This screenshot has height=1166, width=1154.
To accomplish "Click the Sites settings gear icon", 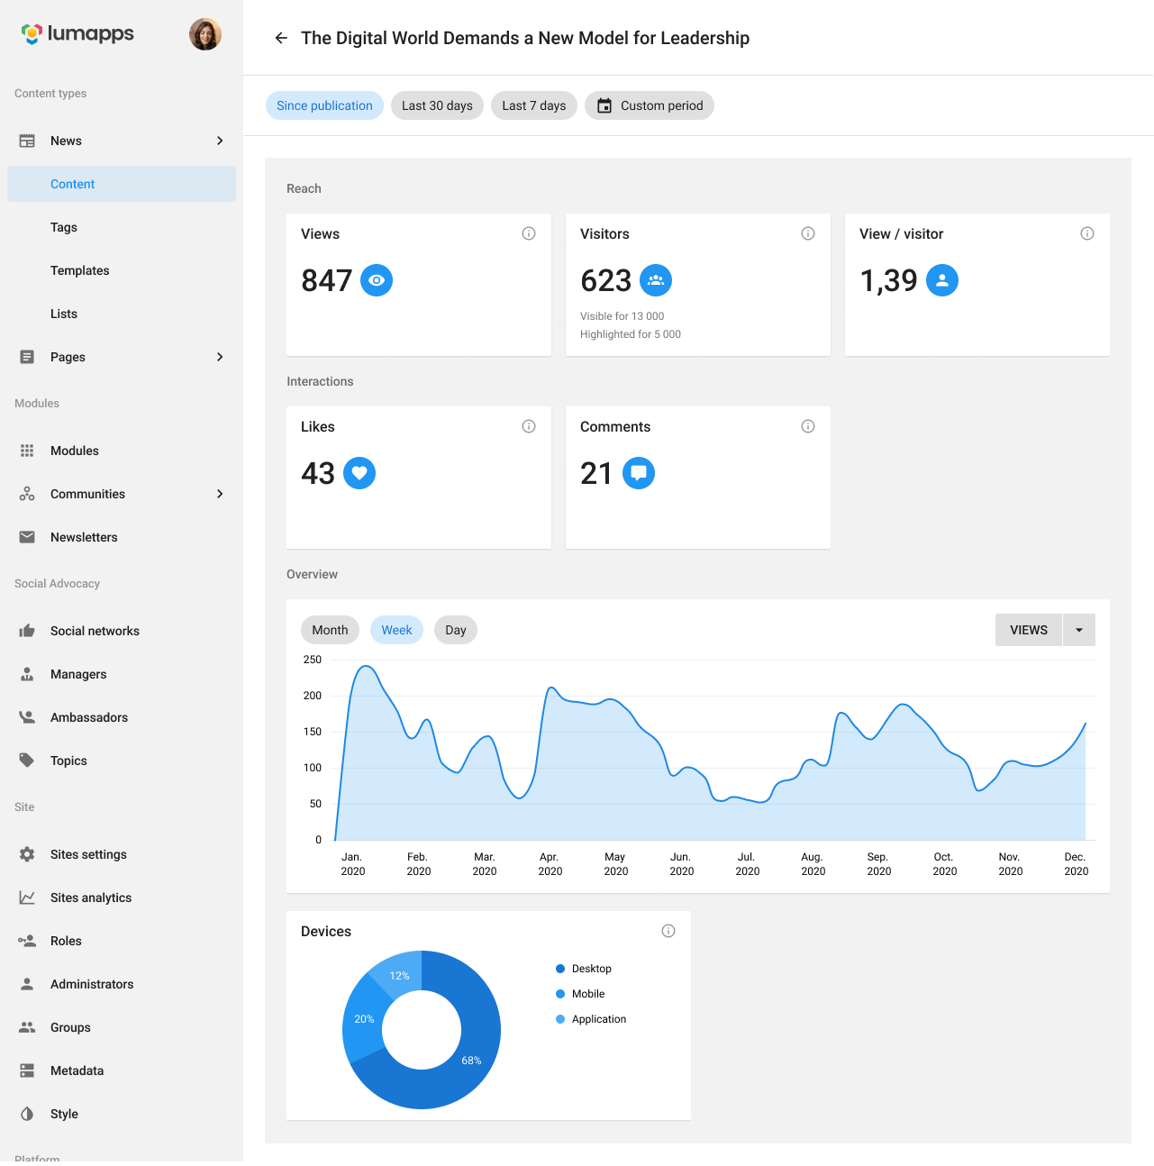I will click(x=27, y=854).
